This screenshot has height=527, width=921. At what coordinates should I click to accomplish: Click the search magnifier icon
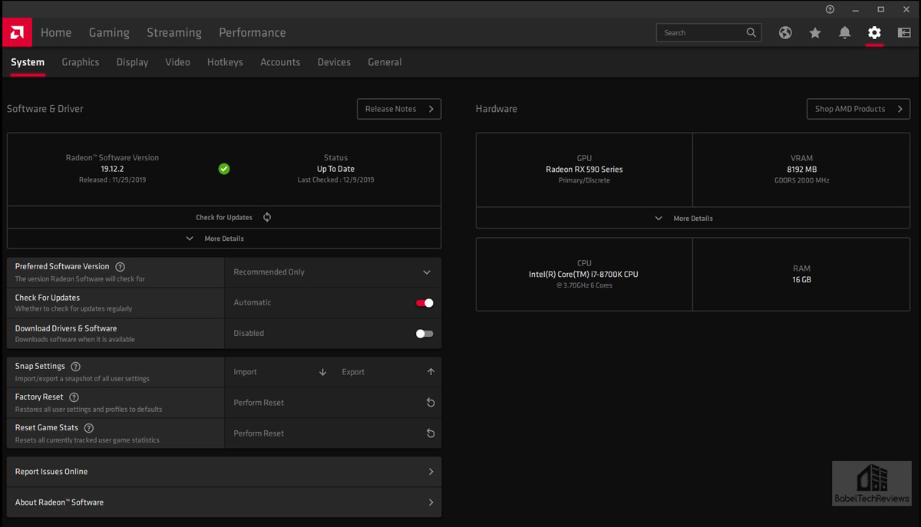tap(751, 32)
